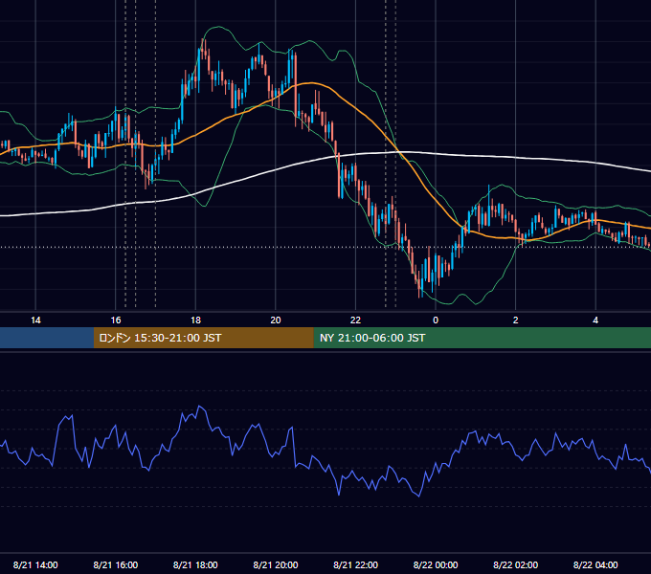
Task: Click the '20' hour label on price chart axis
Action: (276, 320)
